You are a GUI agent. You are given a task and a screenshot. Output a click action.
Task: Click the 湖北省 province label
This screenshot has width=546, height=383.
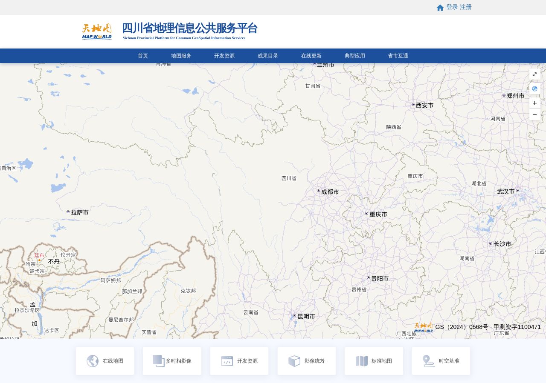(479, 184)
